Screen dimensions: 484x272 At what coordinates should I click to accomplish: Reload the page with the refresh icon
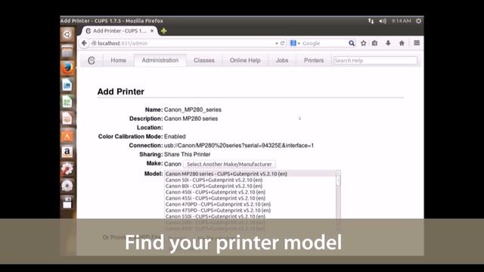click(282, 43)
